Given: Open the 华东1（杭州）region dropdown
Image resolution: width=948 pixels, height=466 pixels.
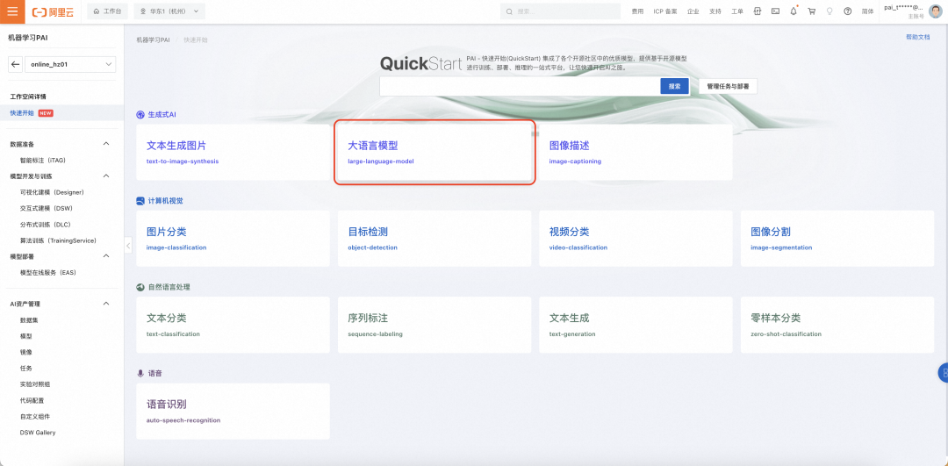Looking at the screenshot, I should (169, 11).
